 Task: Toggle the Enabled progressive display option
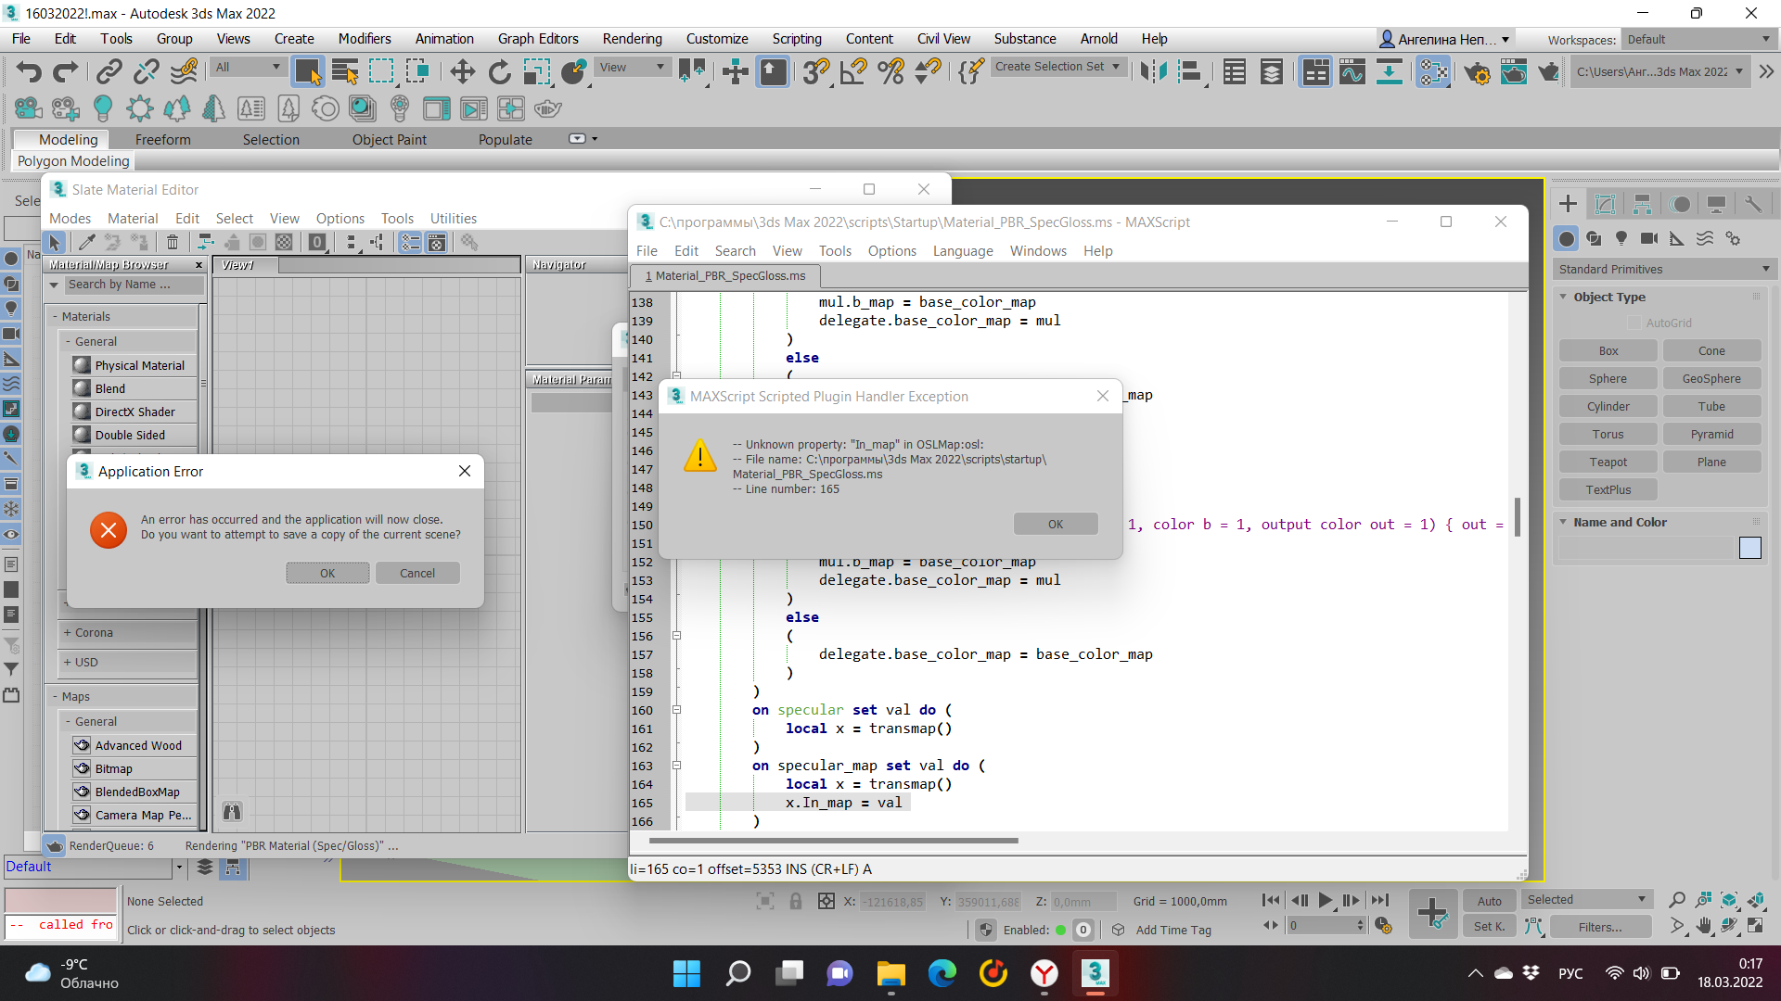click(1034, 930)
